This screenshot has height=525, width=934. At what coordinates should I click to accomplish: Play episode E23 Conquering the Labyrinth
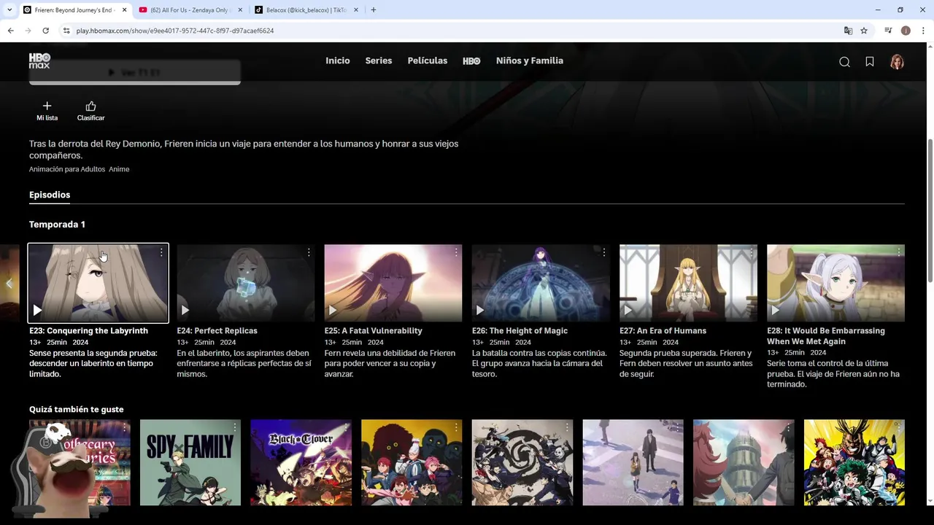click(x=37, y=311)
